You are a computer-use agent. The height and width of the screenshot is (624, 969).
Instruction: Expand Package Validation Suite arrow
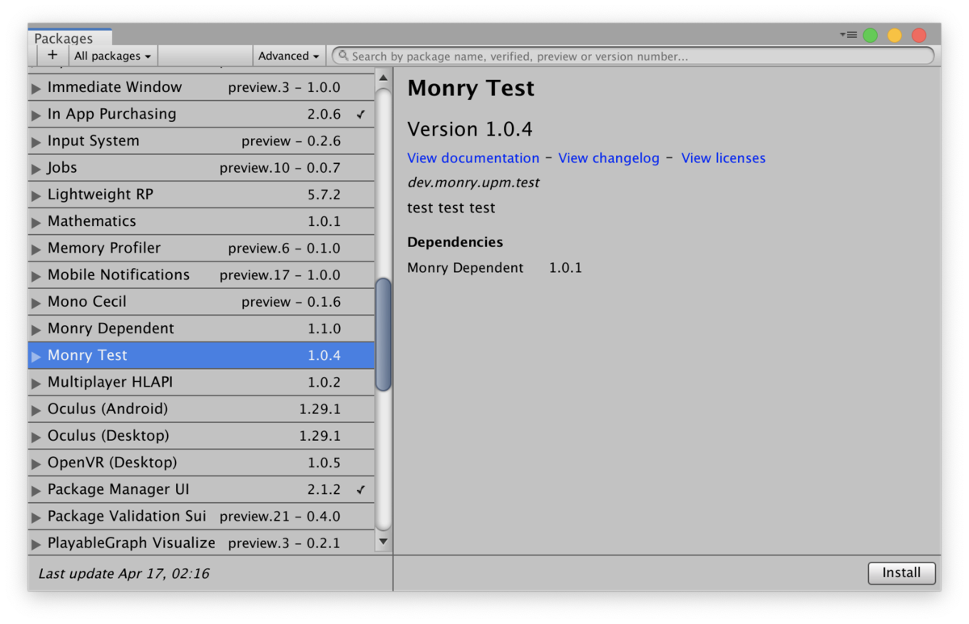[x=36, y=517]
